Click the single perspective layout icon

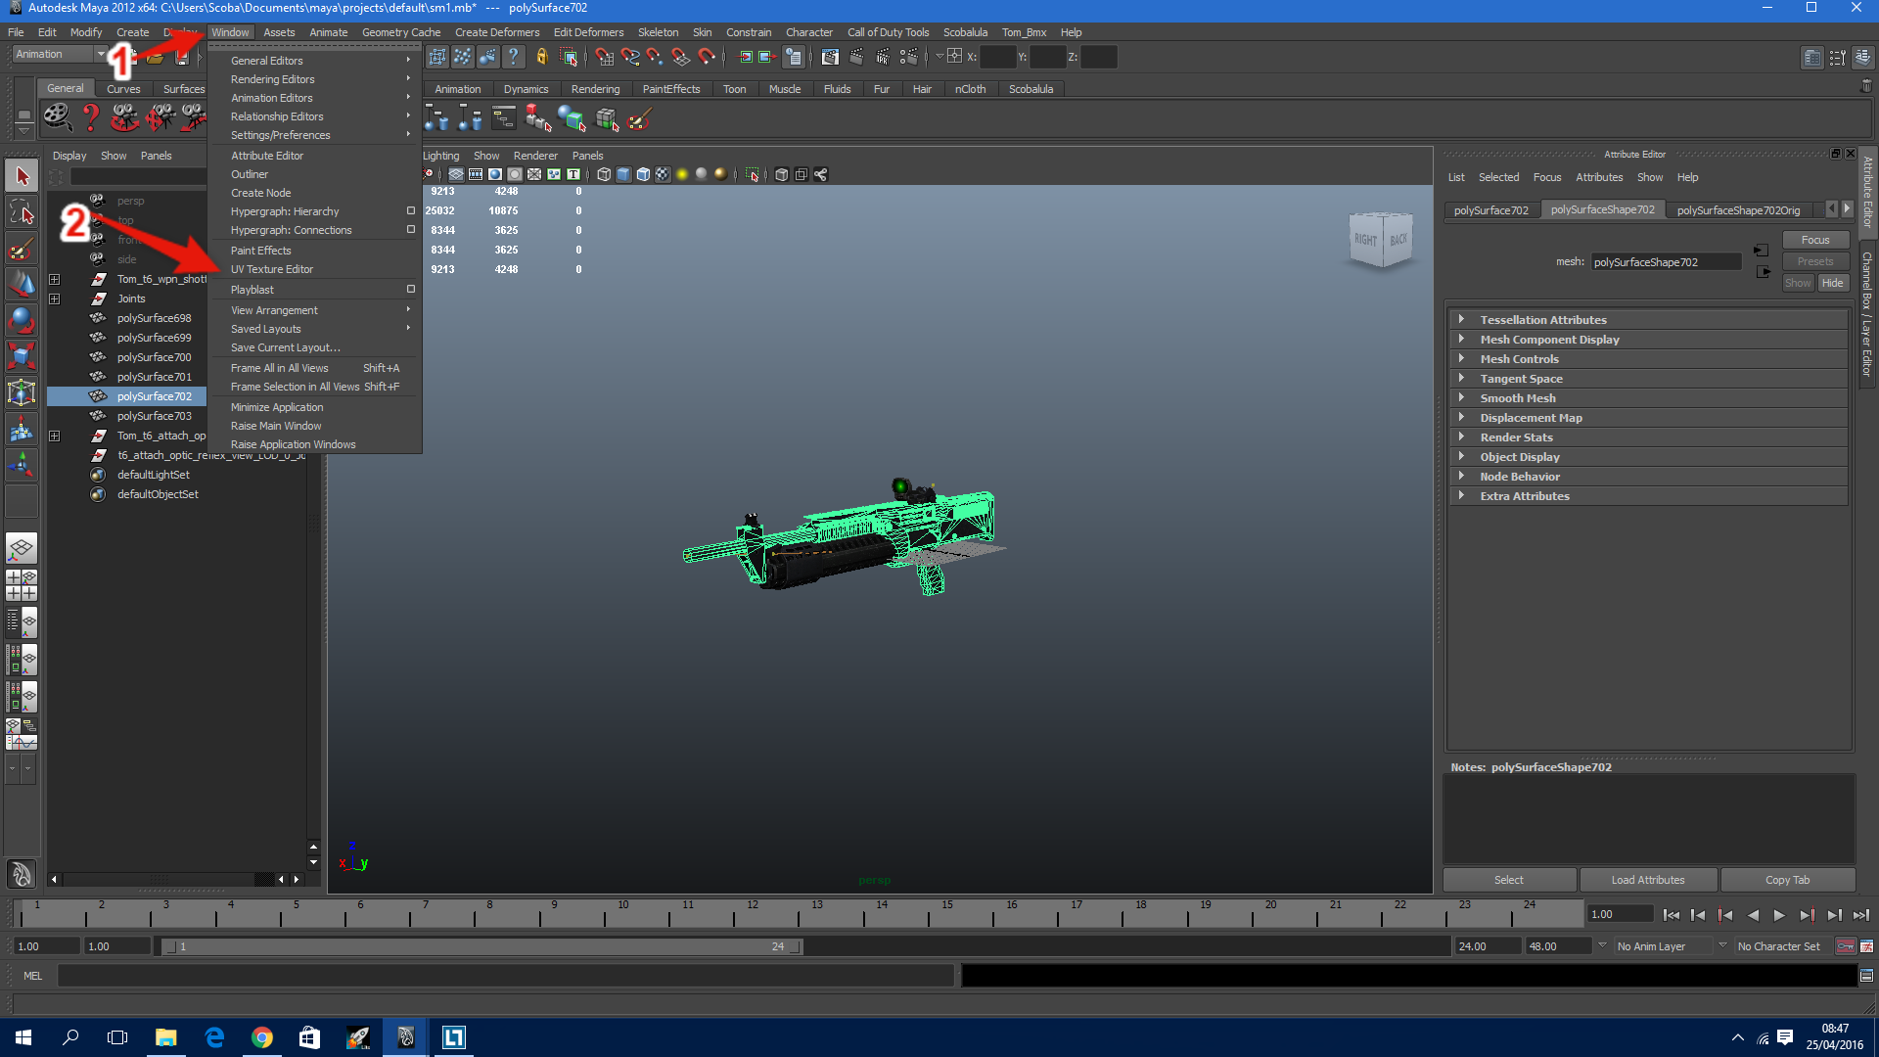pyautogui.click(x=22, y=548)
